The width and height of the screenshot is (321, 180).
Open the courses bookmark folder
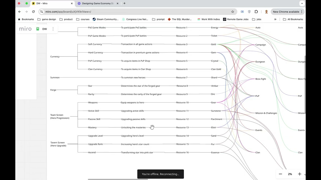pos(83,19)
